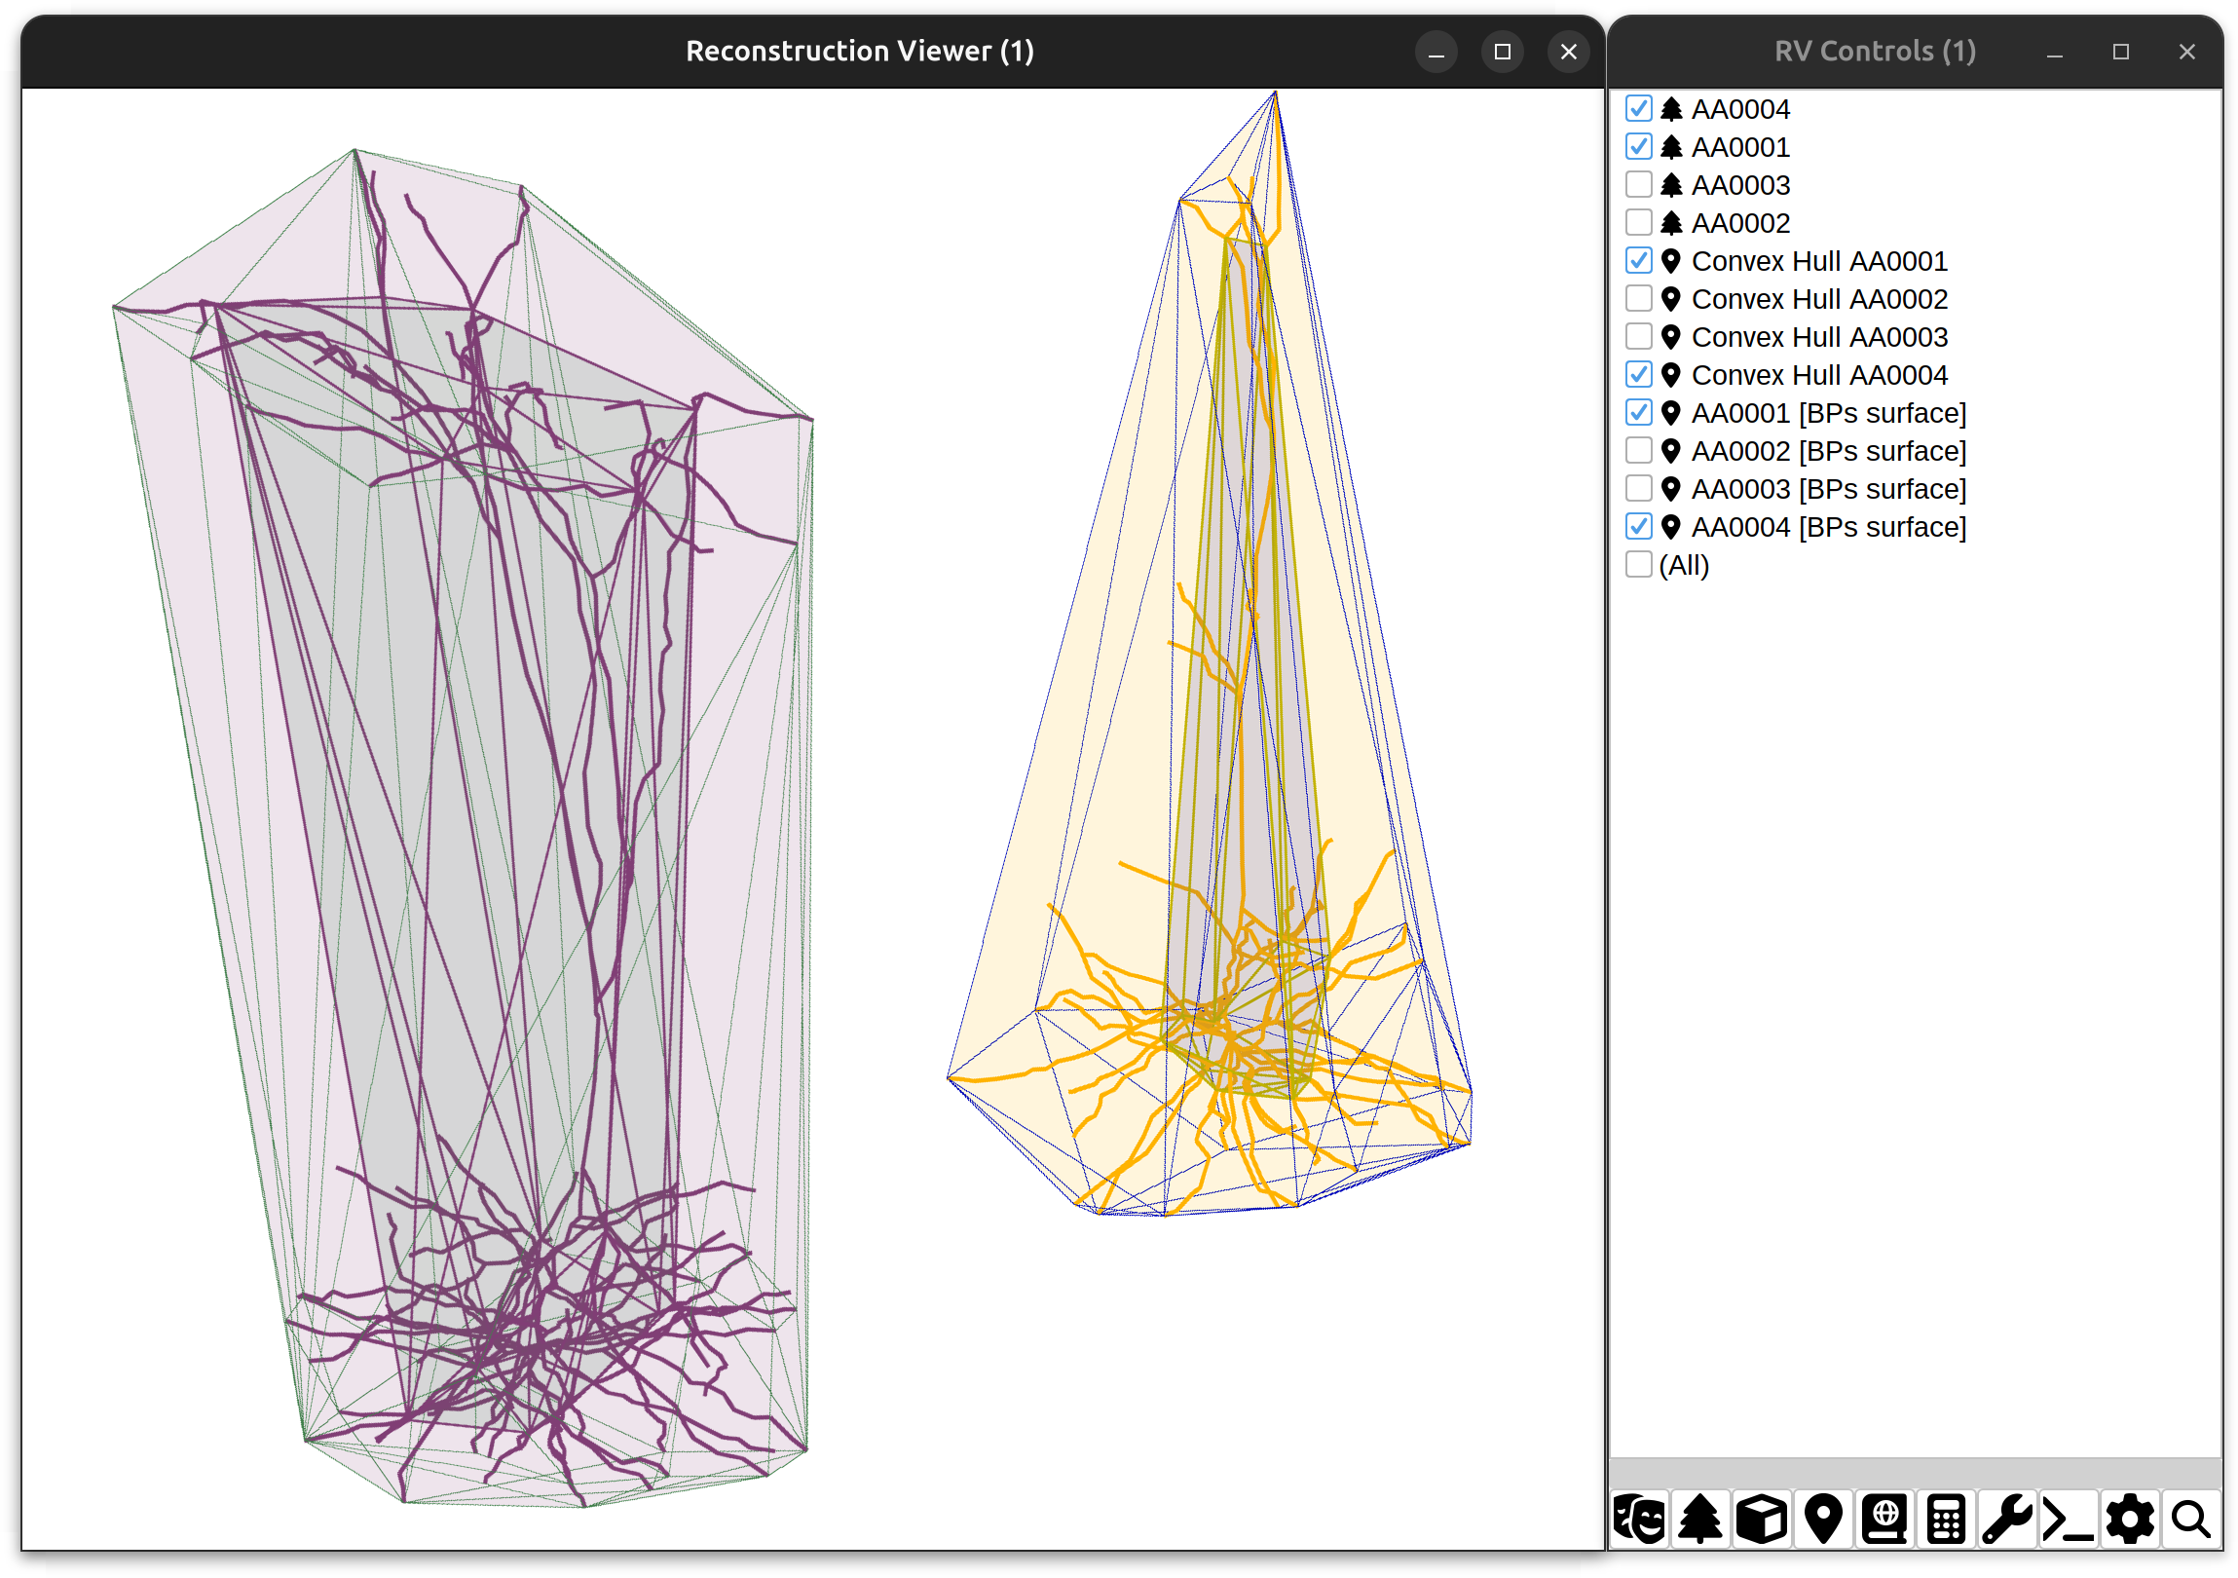Viewport: 2238px width, 1578px height.
Task: Open the Utilities wrench menu
Action: [2008, 1519]
